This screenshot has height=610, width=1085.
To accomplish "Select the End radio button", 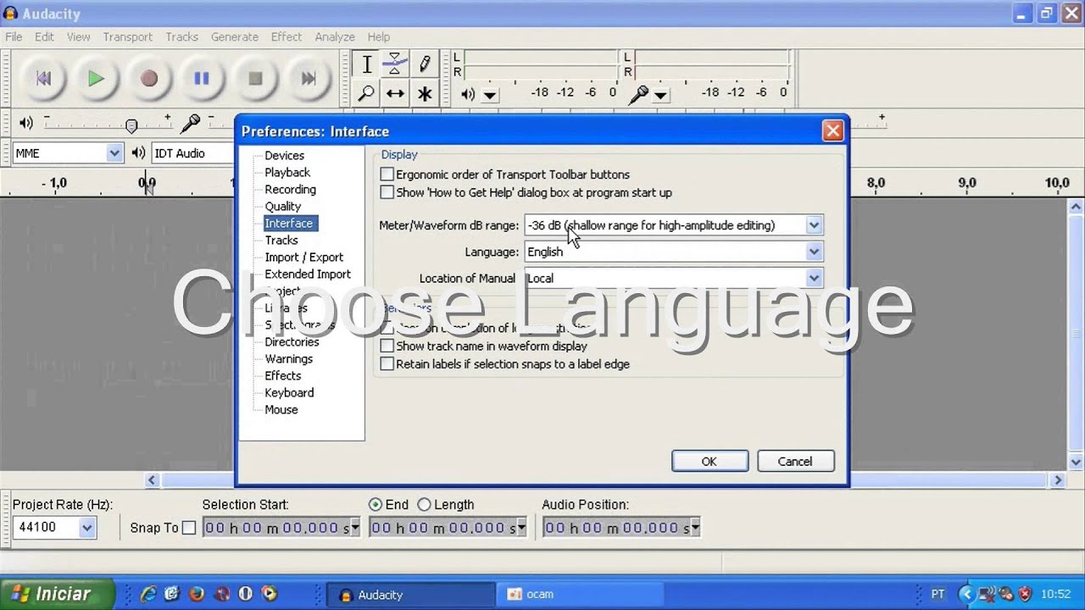I will pos(376,504).
